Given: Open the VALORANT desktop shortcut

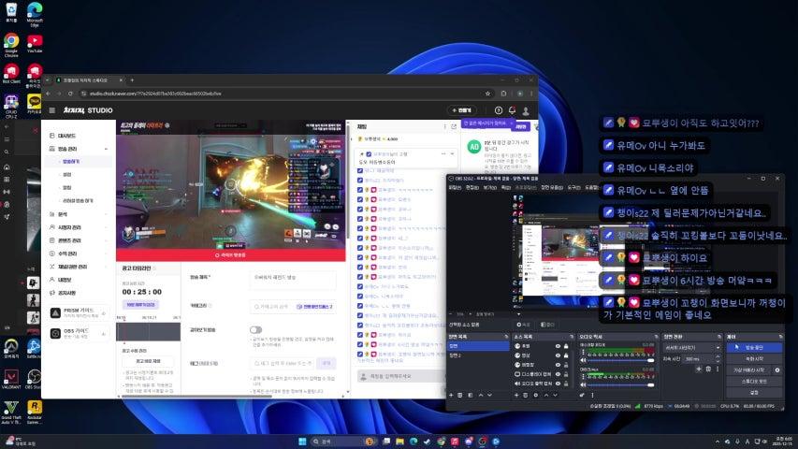Looking at the screenshot, I should [11, 379].
